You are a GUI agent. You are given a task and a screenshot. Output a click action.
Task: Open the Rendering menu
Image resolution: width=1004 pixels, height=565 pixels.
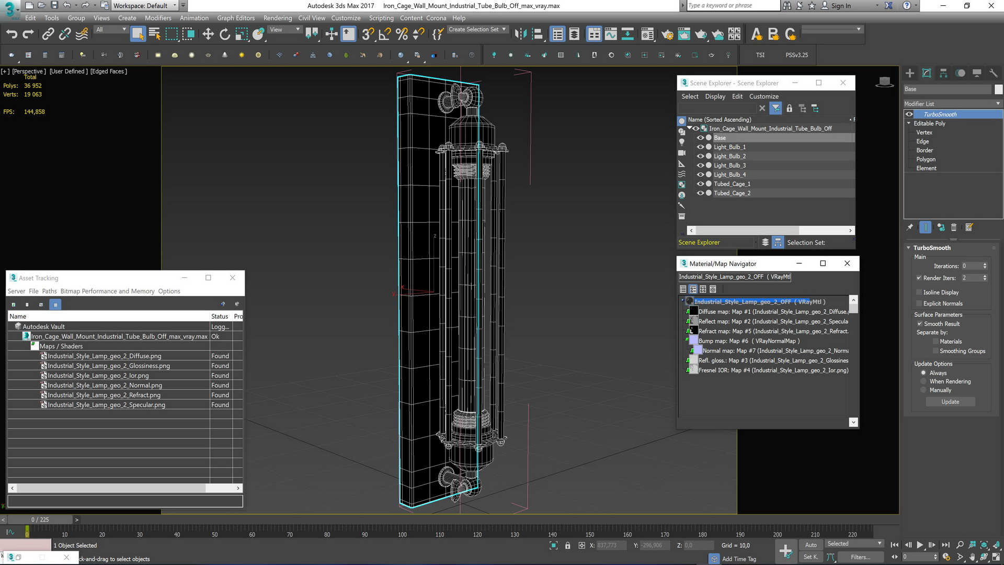[278, 18]
